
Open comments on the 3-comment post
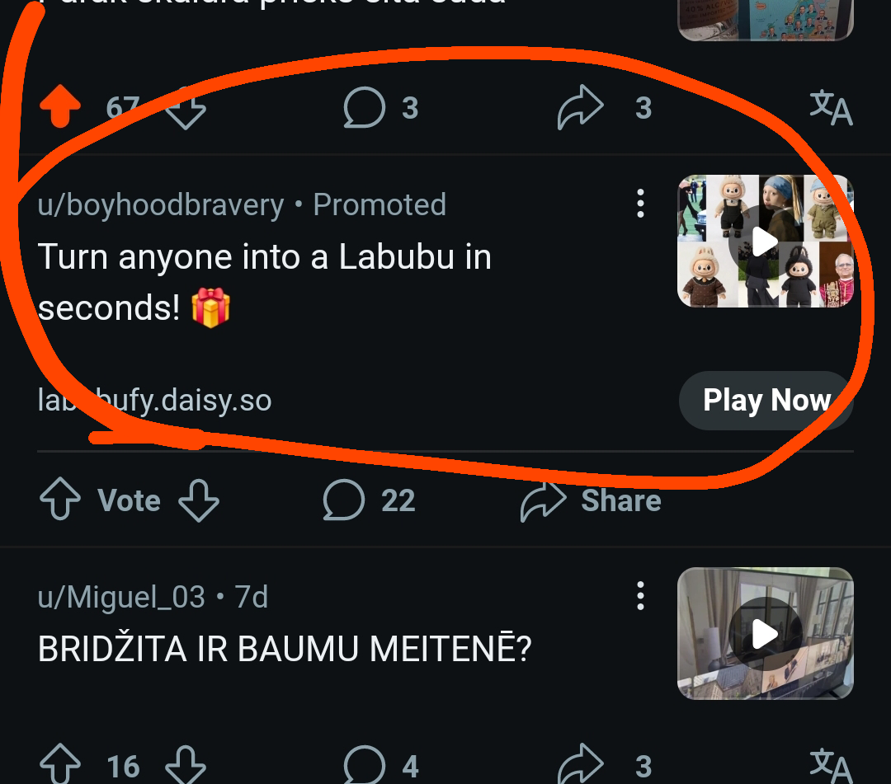[x=381, y=108]
